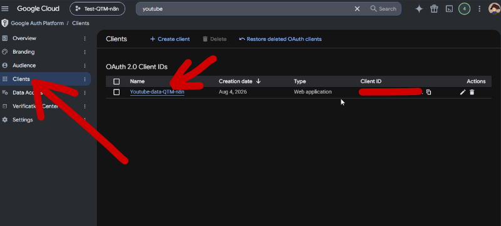Open Data Access in the sidebar
The width and height of the screenshot is (501, 226).
45,93
